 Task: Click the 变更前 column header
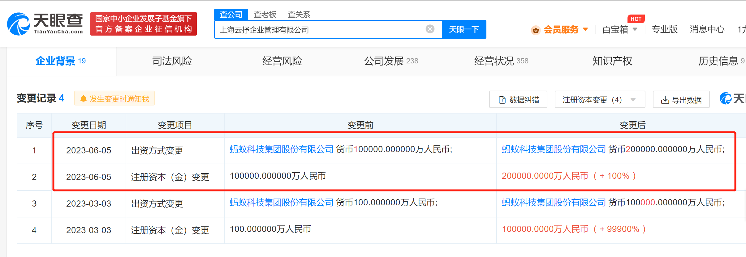point(360,125)
